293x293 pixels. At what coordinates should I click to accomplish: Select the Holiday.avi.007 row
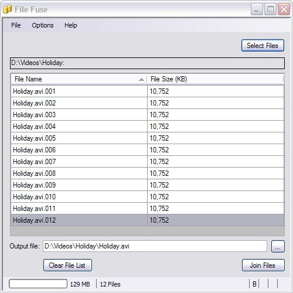(147, 162)
